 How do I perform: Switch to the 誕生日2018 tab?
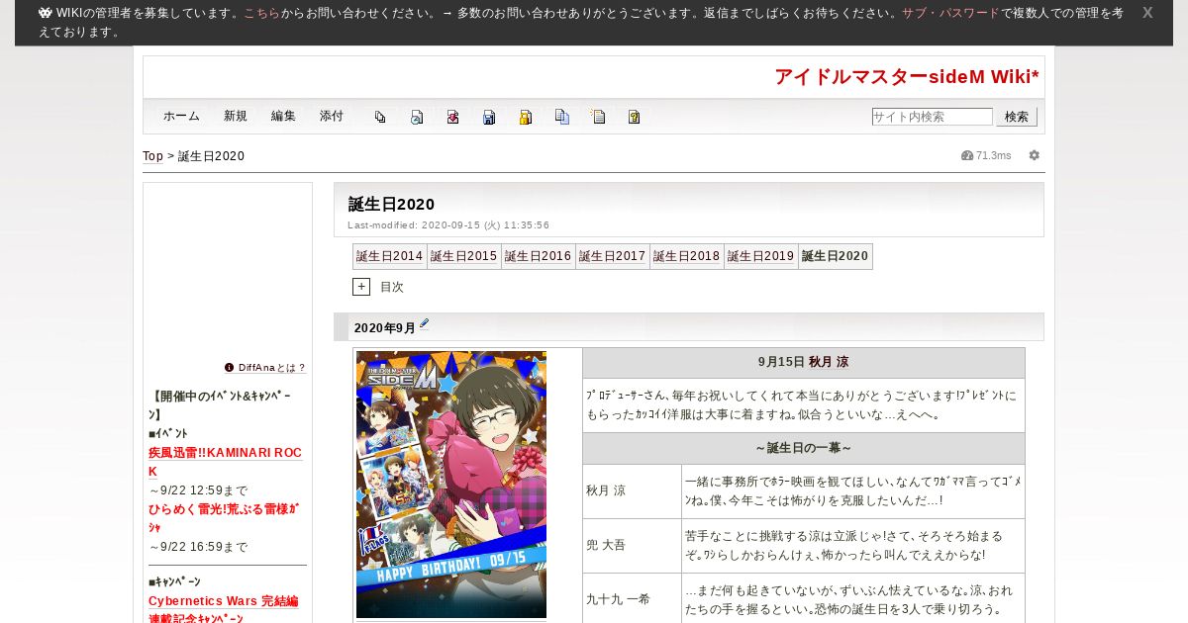(x=687, y=256)
